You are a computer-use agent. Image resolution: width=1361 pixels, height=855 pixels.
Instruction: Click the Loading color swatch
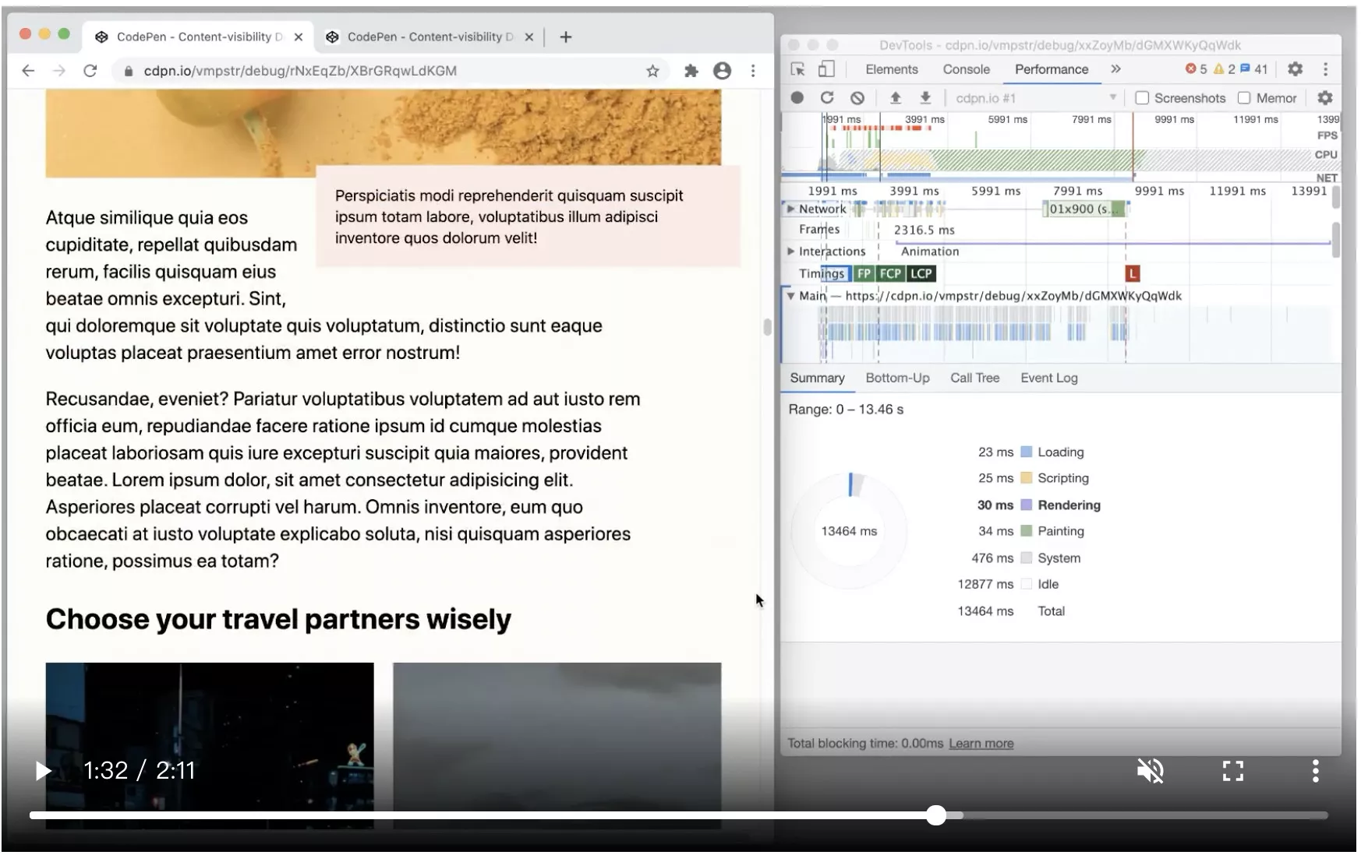1027,452
